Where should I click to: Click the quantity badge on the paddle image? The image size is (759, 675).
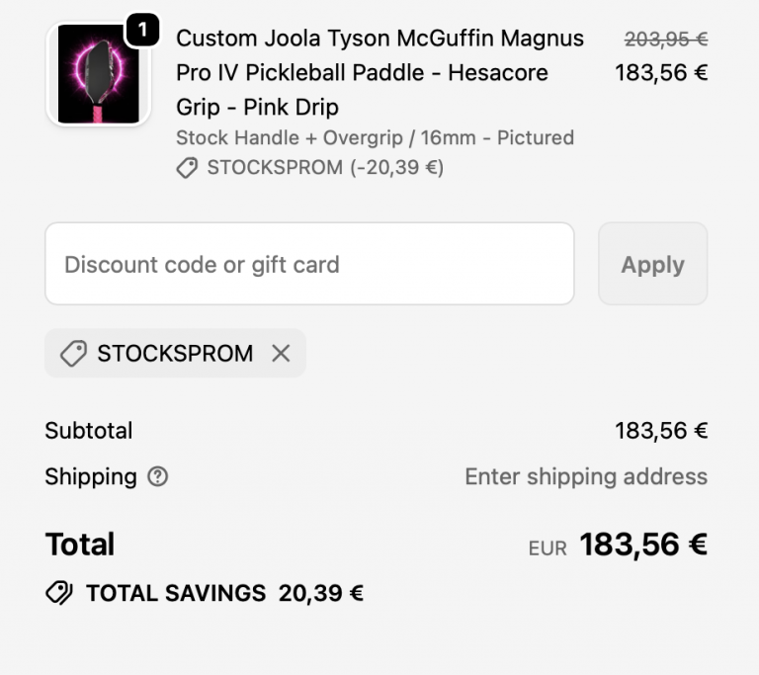[x=142, y=31]
